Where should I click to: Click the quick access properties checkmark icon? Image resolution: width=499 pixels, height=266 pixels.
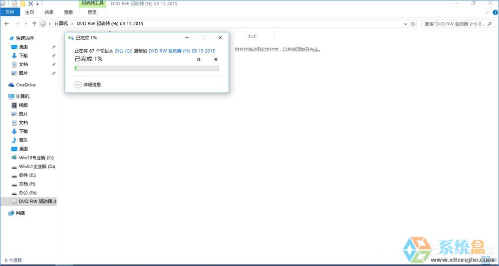(x=14, y=4)
